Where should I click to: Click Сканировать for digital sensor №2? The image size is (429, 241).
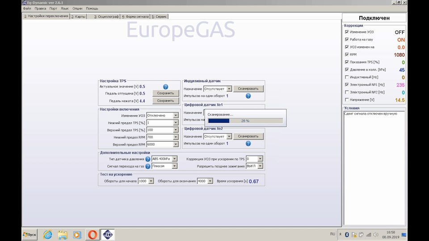[248, 136]
